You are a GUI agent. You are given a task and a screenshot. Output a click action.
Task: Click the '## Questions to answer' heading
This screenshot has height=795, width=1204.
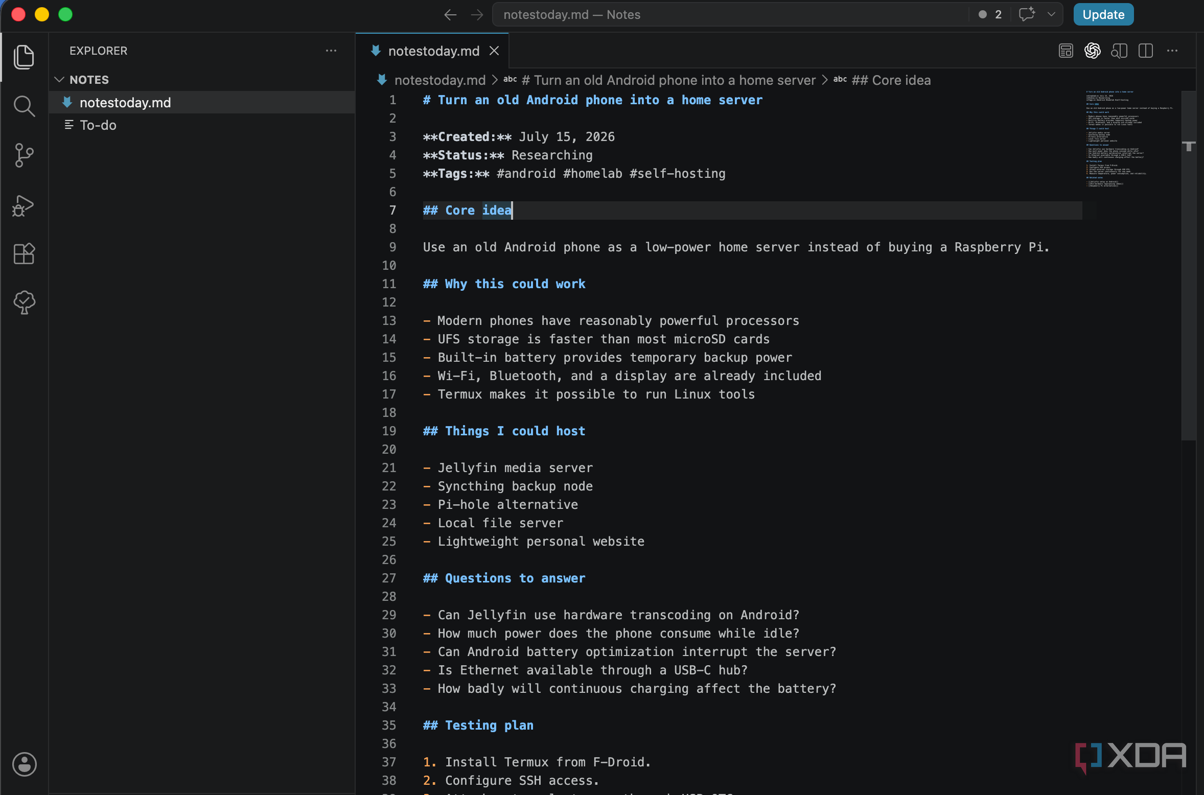pos(504,578)
